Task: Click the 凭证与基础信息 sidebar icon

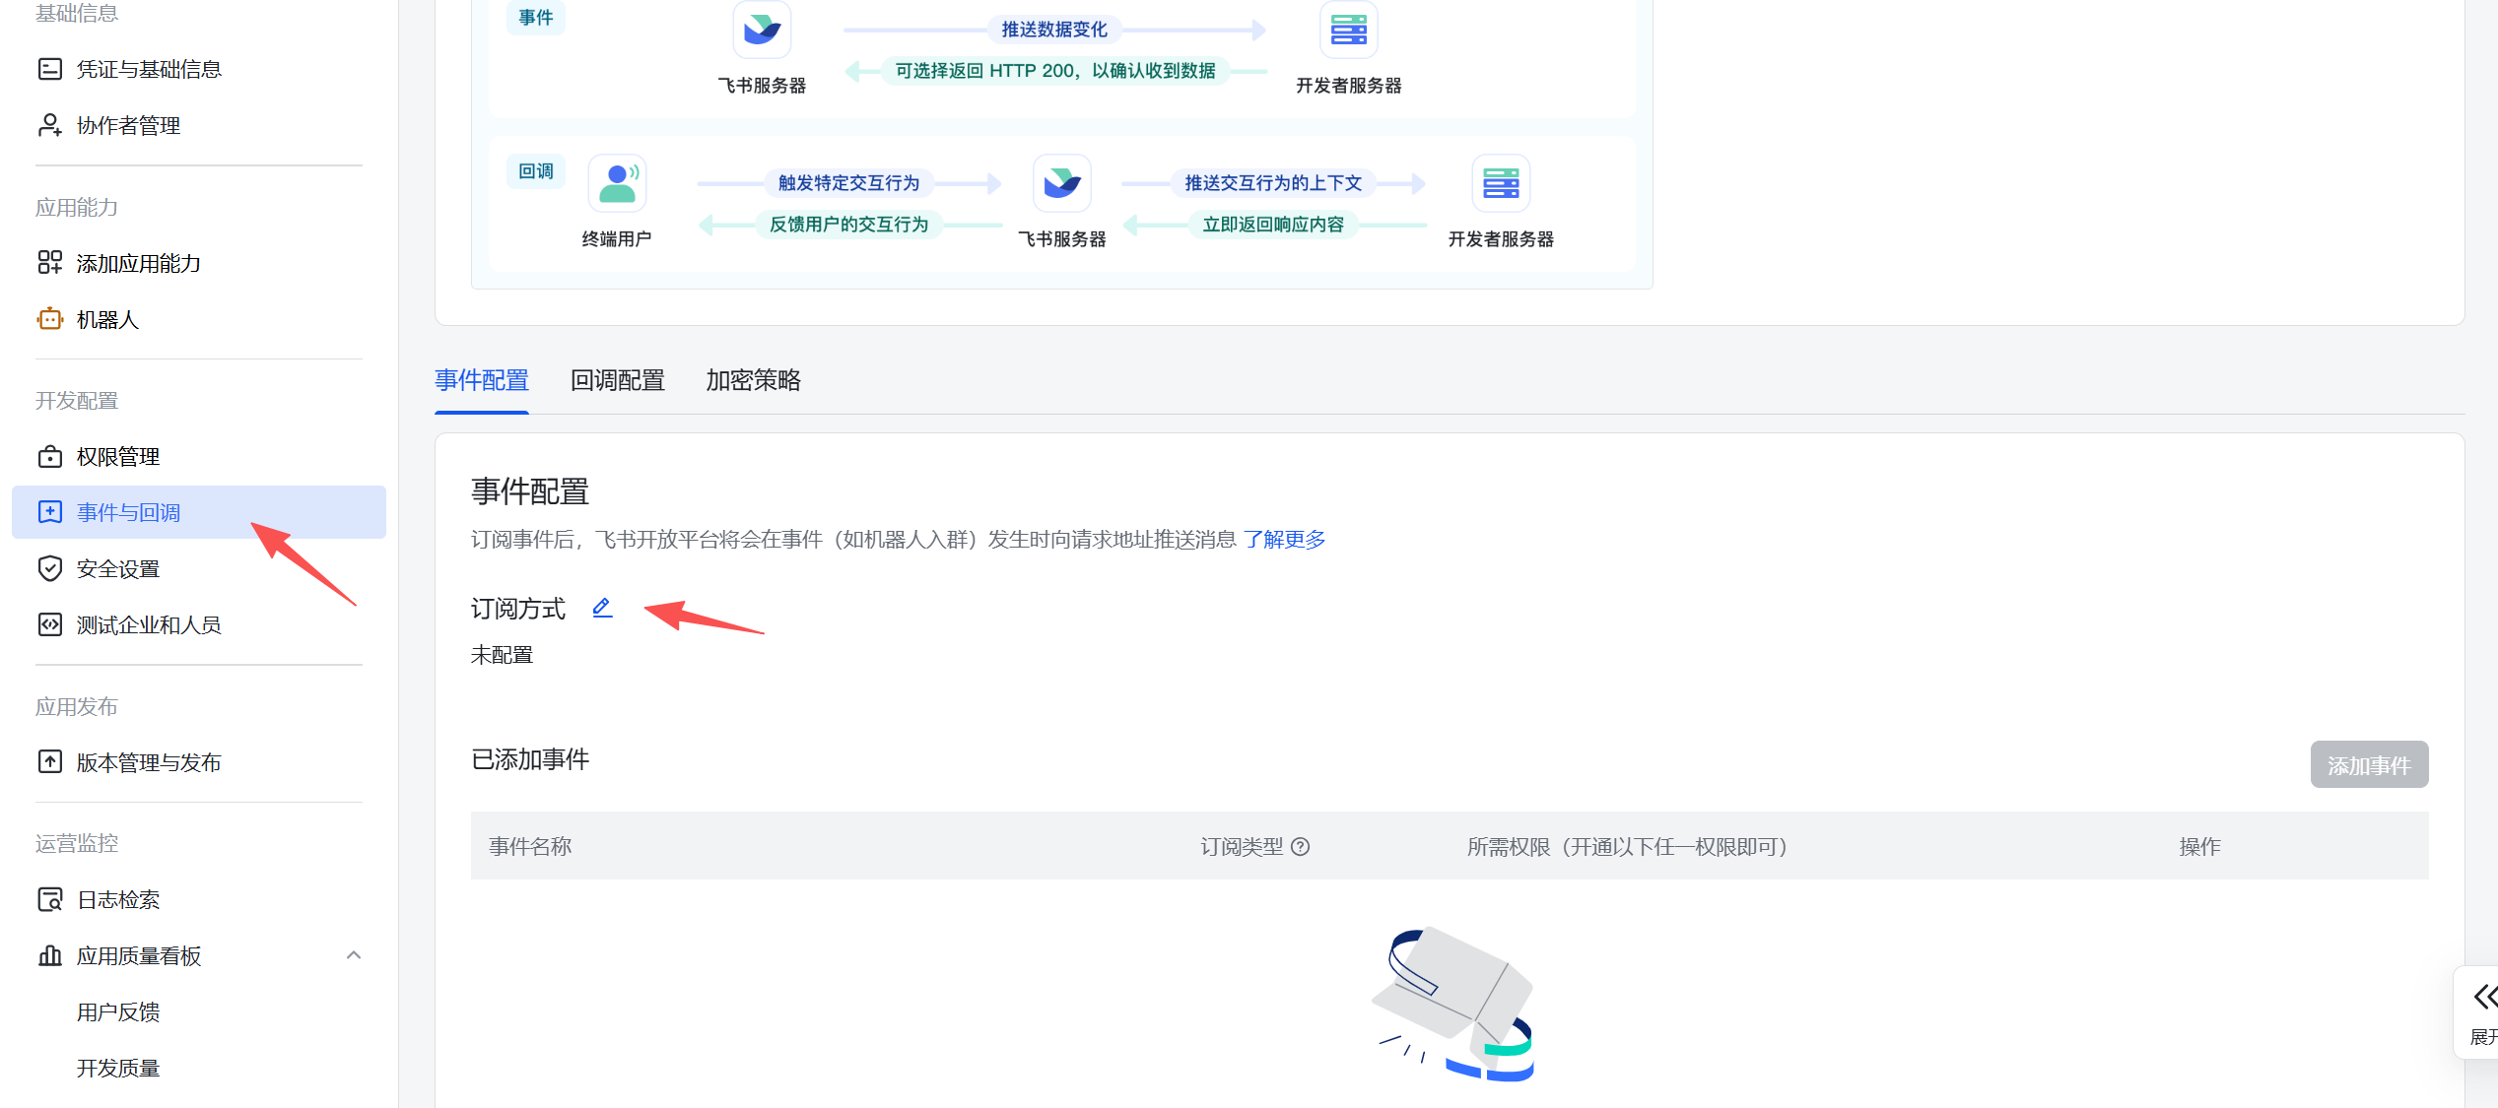Action: pos(49,69)
